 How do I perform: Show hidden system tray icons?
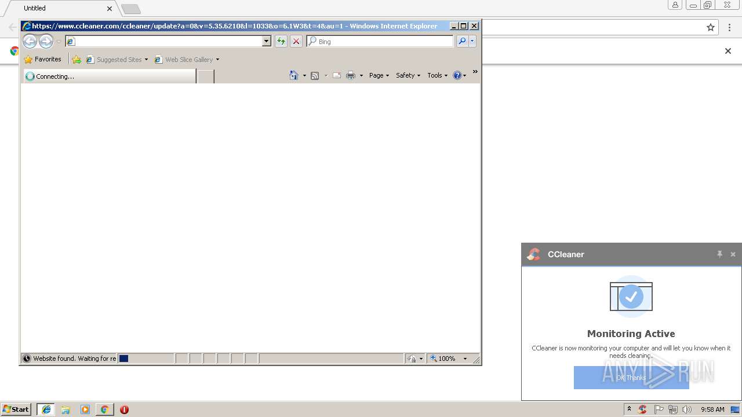click(x=629, y=409)
